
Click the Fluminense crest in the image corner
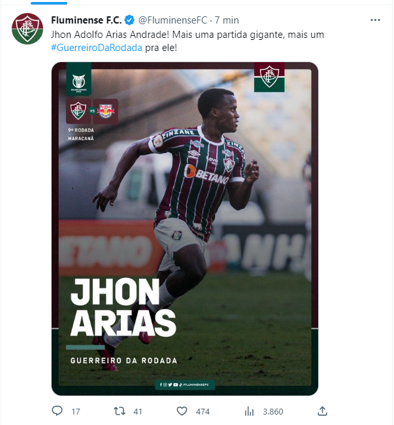pyautogui.click(x=269, y=77)
